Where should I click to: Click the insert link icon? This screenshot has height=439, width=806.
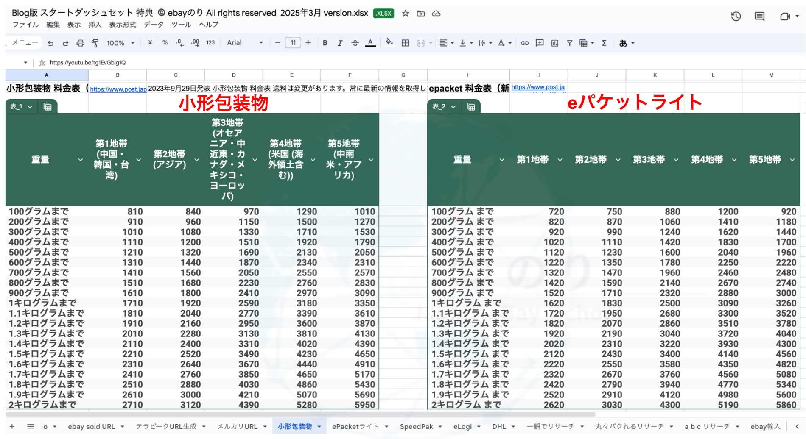pyautogui.click(x=525, y=43)
